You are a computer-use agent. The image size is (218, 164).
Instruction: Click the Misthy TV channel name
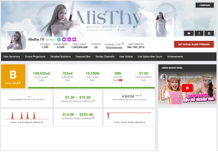(36, 39)
